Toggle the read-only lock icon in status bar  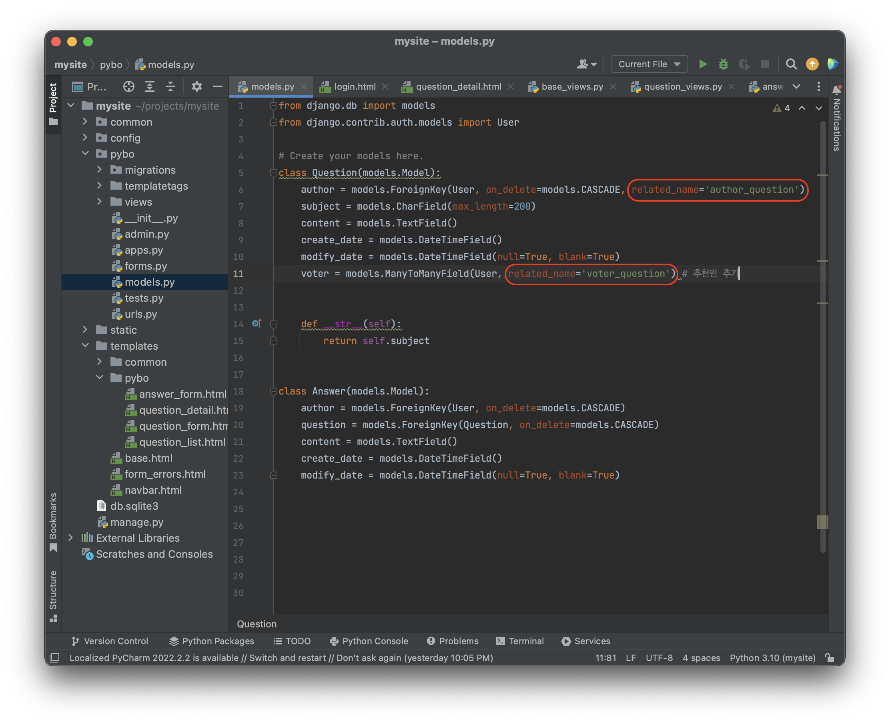click(x=830, y=658)
